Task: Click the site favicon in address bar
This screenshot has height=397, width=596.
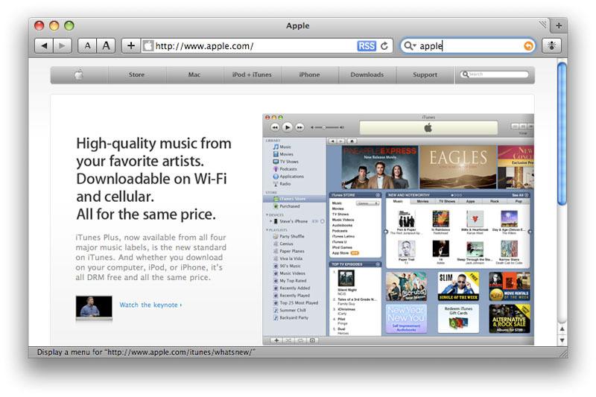Action: coord(148,46)
